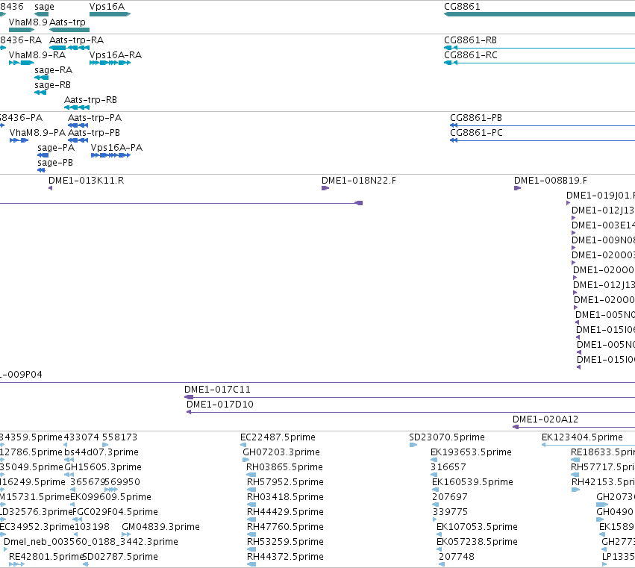This screenshot has height=568, width=635.
Task: Select EST RH44372.5prime
Action: tap(251, 565)
